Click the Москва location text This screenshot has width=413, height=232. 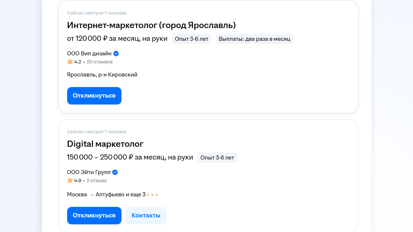pyautogui.click(x=77, y=194)
